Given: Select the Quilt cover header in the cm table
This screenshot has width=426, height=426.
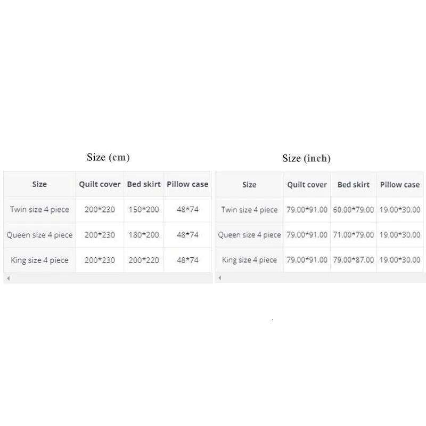Looking at the screenshot, I should (x=100, y=184).
